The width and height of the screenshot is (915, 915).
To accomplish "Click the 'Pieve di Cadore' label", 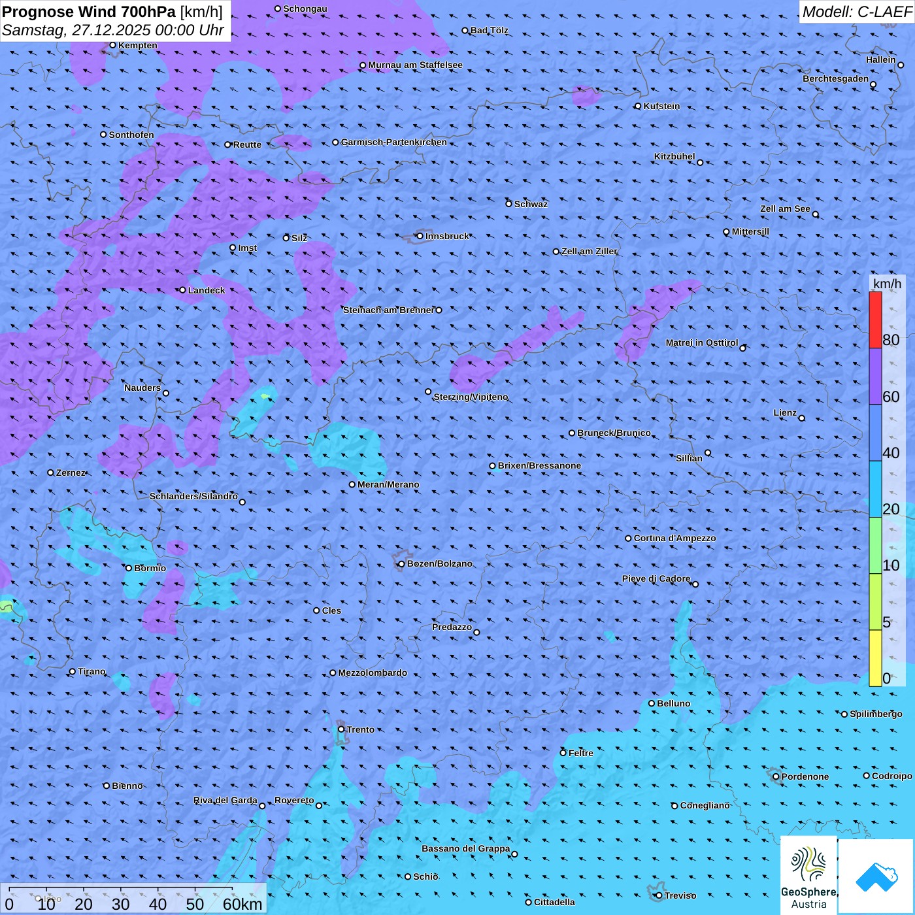I will [656, 578].
